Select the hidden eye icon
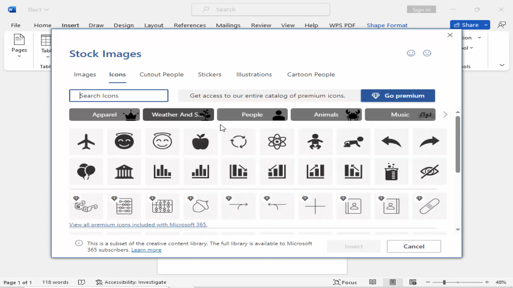Viewport: 513px width, 288px height. [429, 172]
